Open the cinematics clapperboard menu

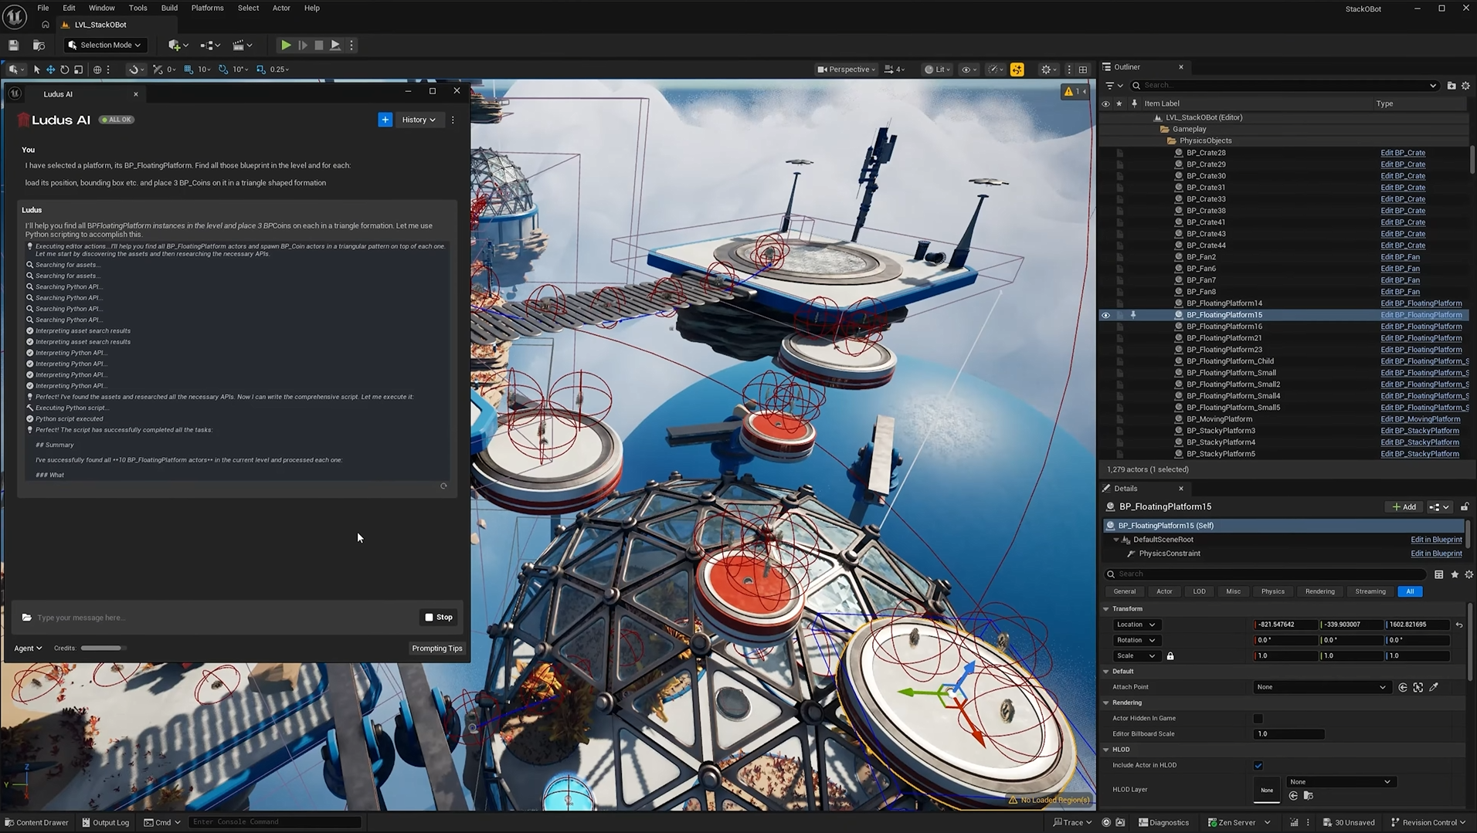[243, 45]
